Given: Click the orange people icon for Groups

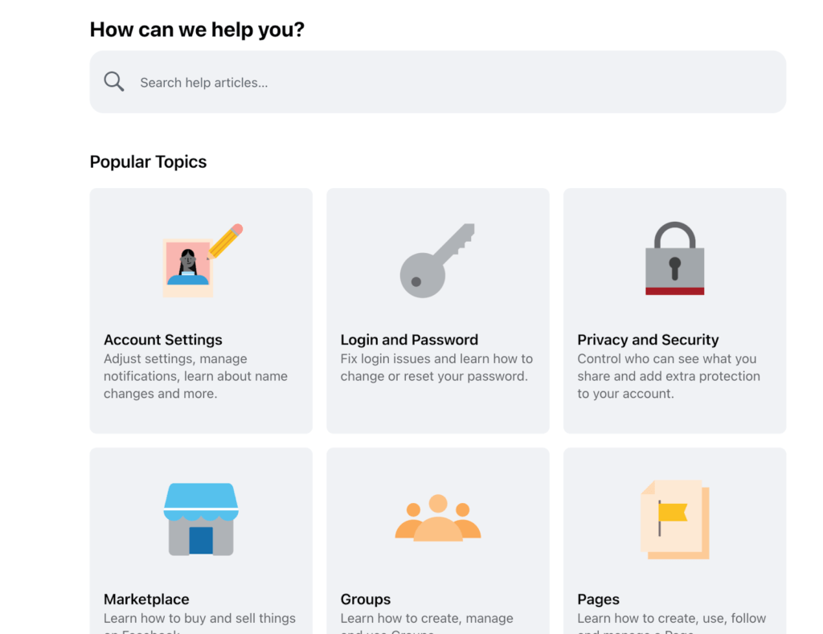Looking at the screenshot, I should (437, 518).
